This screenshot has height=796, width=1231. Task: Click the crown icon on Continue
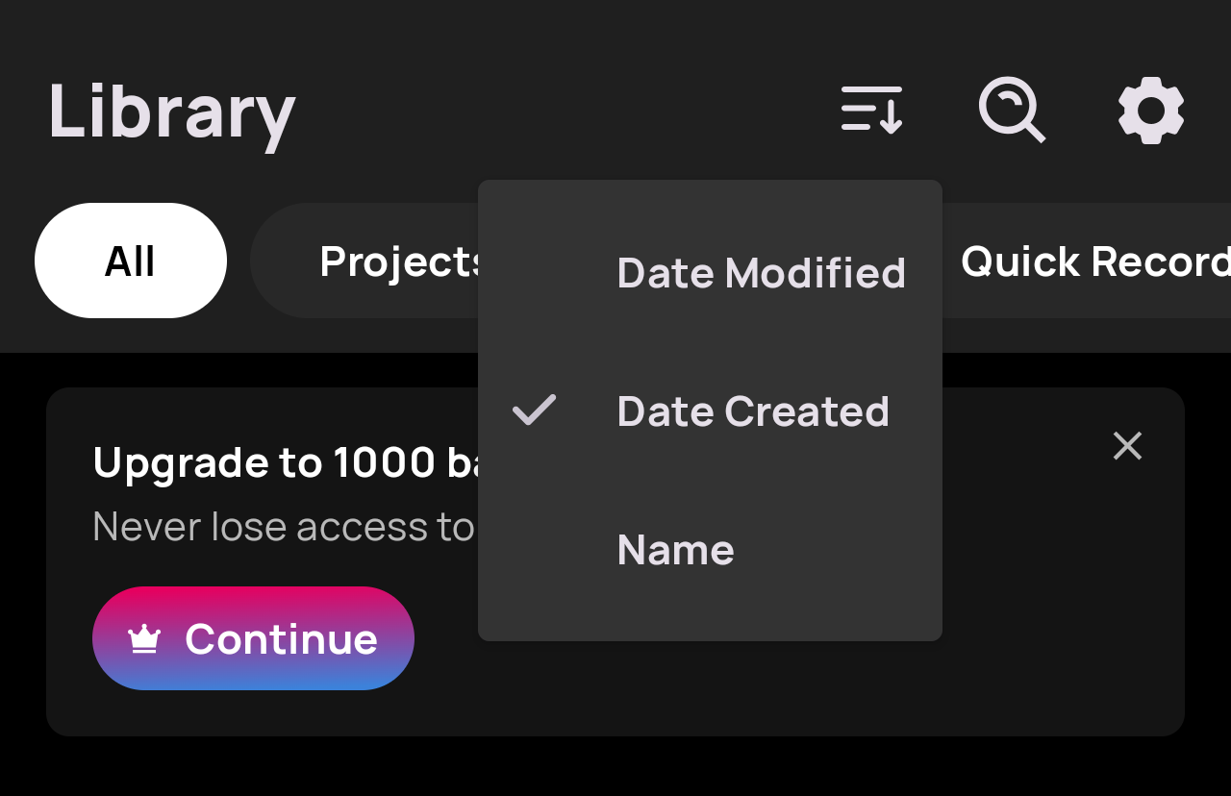pos(144,638)
